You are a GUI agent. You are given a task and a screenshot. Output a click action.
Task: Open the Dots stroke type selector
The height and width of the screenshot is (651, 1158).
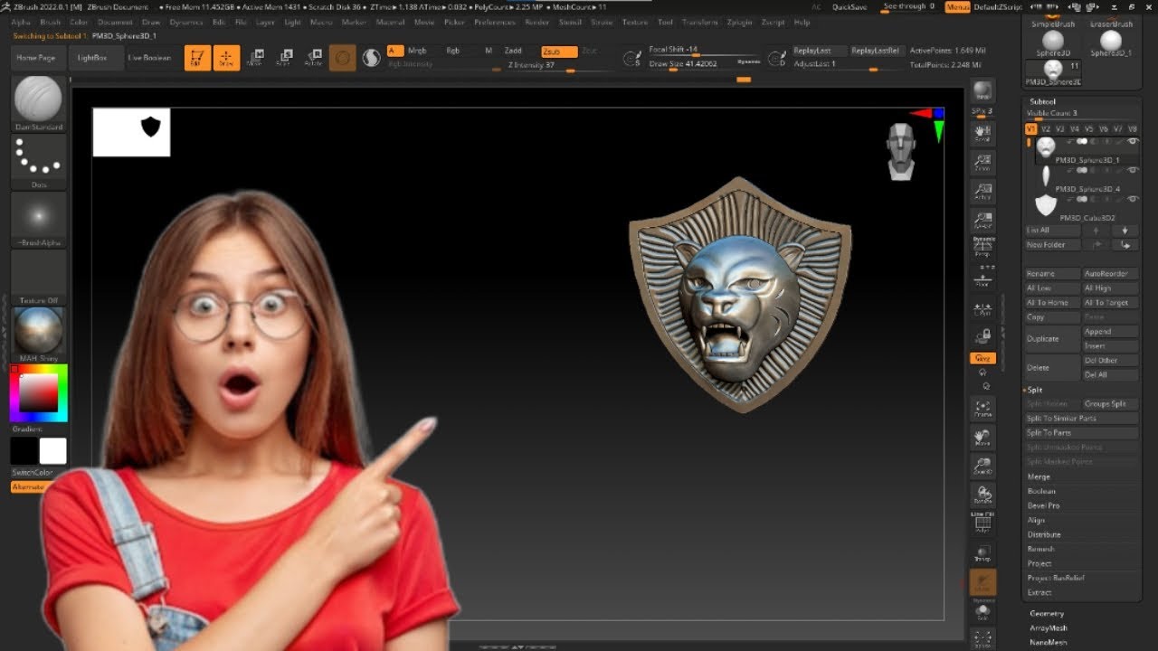click(39, 162)
